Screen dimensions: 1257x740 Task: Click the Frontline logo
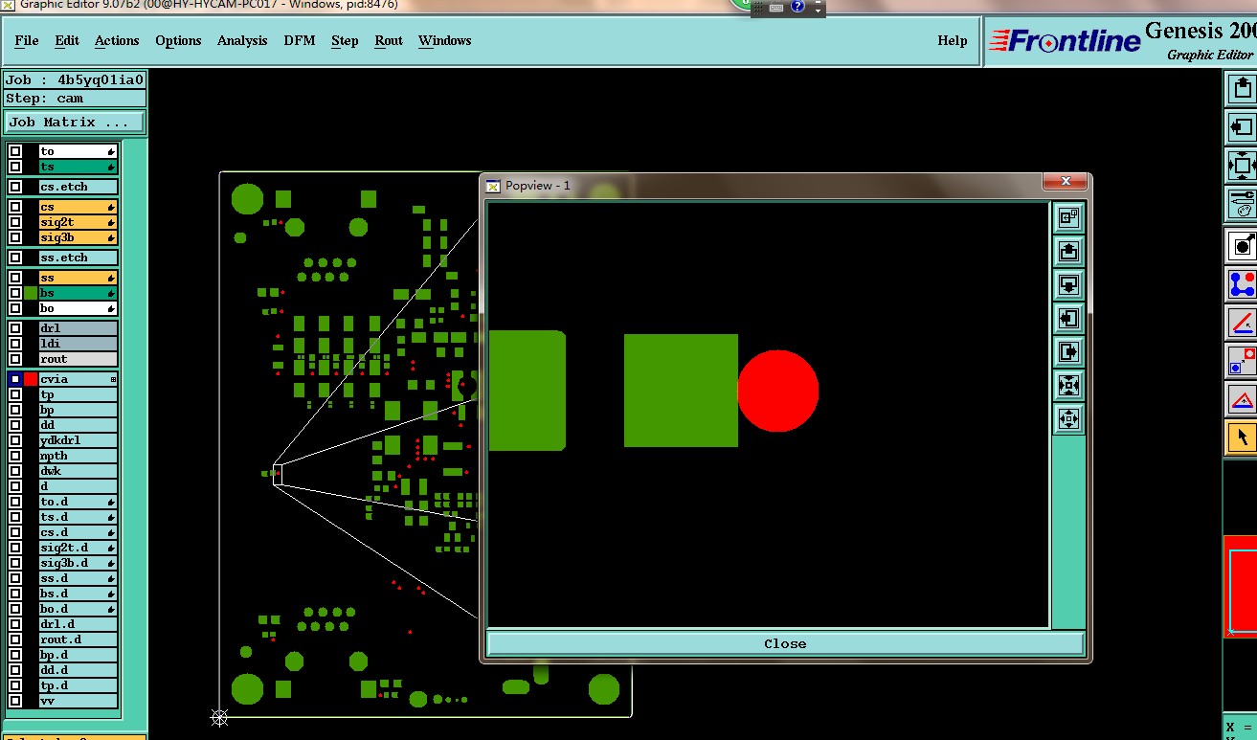coord(1065,40)
